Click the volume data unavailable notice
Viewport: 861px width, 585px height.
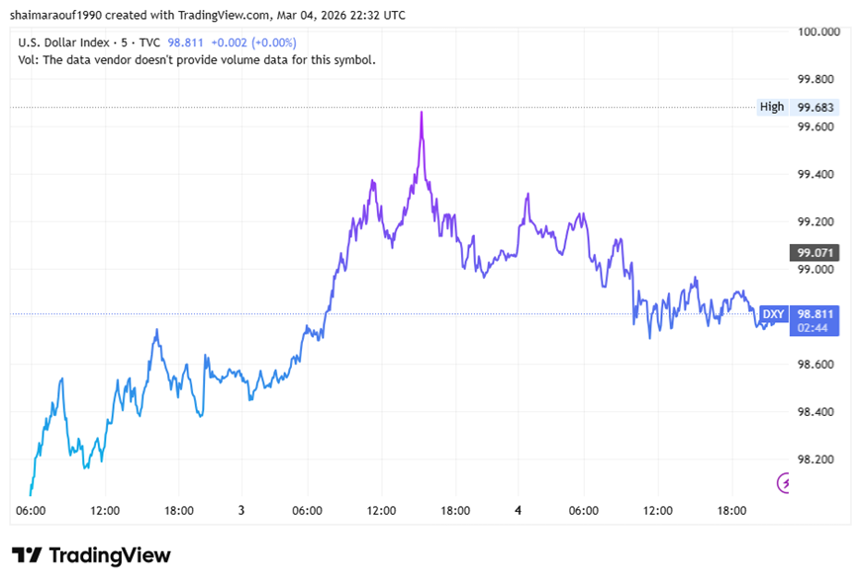pyautogui.click(x=197, y=59)
